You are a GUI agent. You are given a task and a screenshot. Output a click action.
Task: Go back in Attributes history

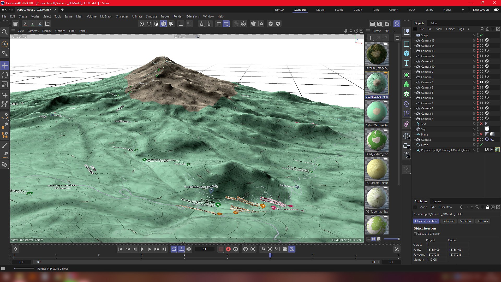click(x=461, y=207)
